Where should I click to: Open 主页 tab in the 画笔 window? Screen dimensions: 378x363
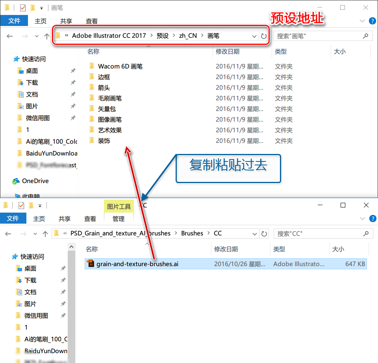click(x=41, y=21)
